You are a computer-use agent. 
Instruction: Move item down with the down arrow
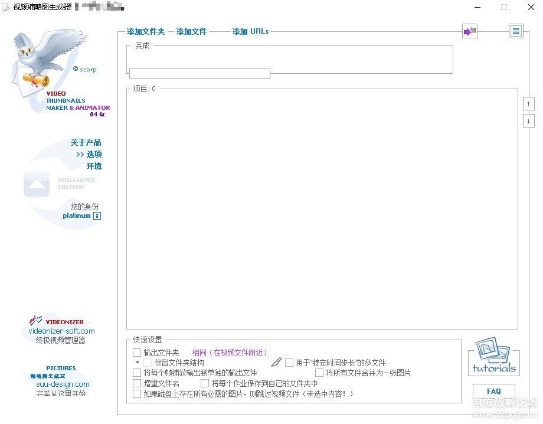click(x=528, y=120)
